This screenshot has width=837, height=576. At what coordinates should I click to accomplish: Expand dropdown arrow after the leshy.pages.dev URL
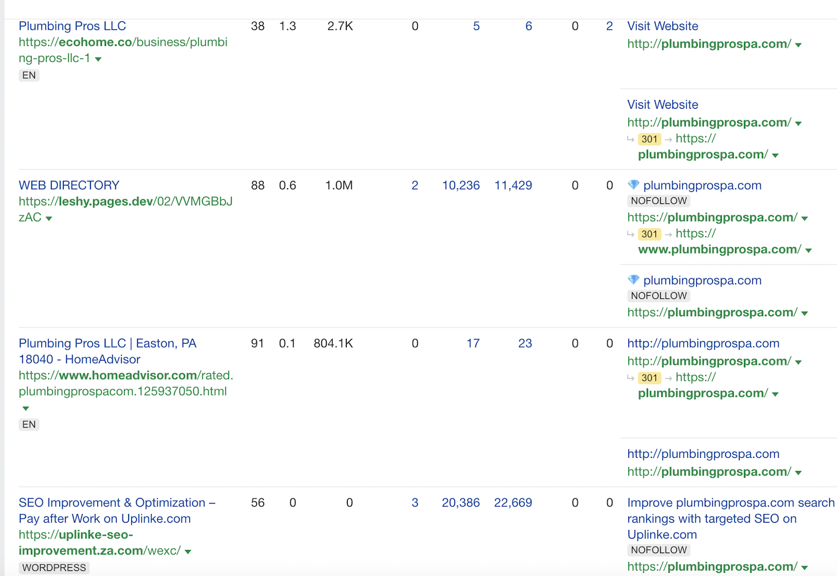click(x=49, y=218)
